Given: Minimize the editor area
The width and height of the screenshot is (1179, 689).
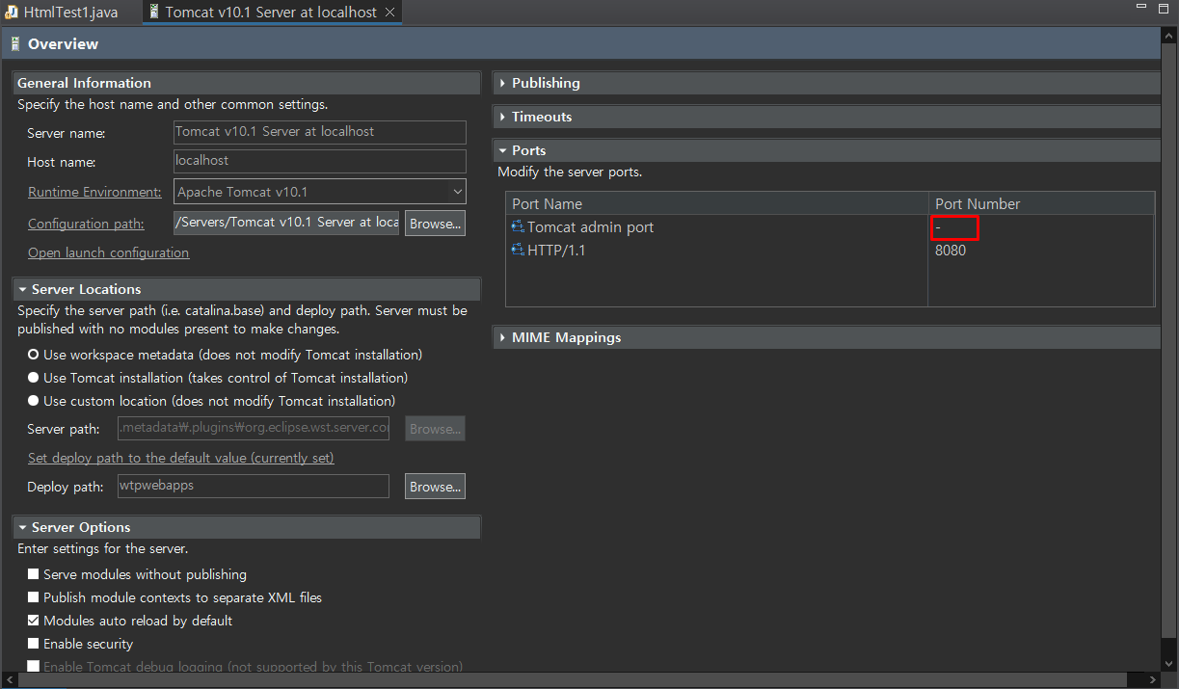Looking at the screenshot, I should (x=1140, y=8).
